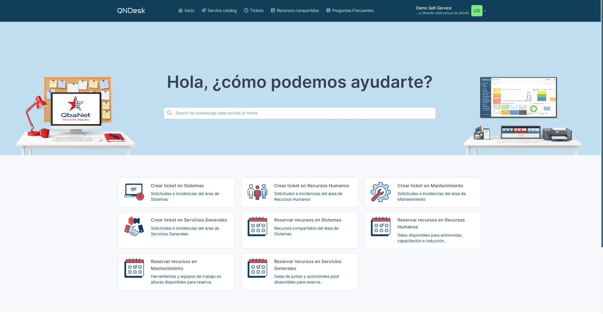Click the laptop alert Sistemas icon
Viewport: 603px width, 314px height.
(134, 192)
